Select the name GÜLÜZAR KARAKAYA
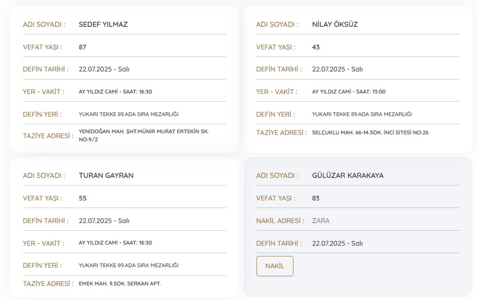 click(x=347, y=175)
